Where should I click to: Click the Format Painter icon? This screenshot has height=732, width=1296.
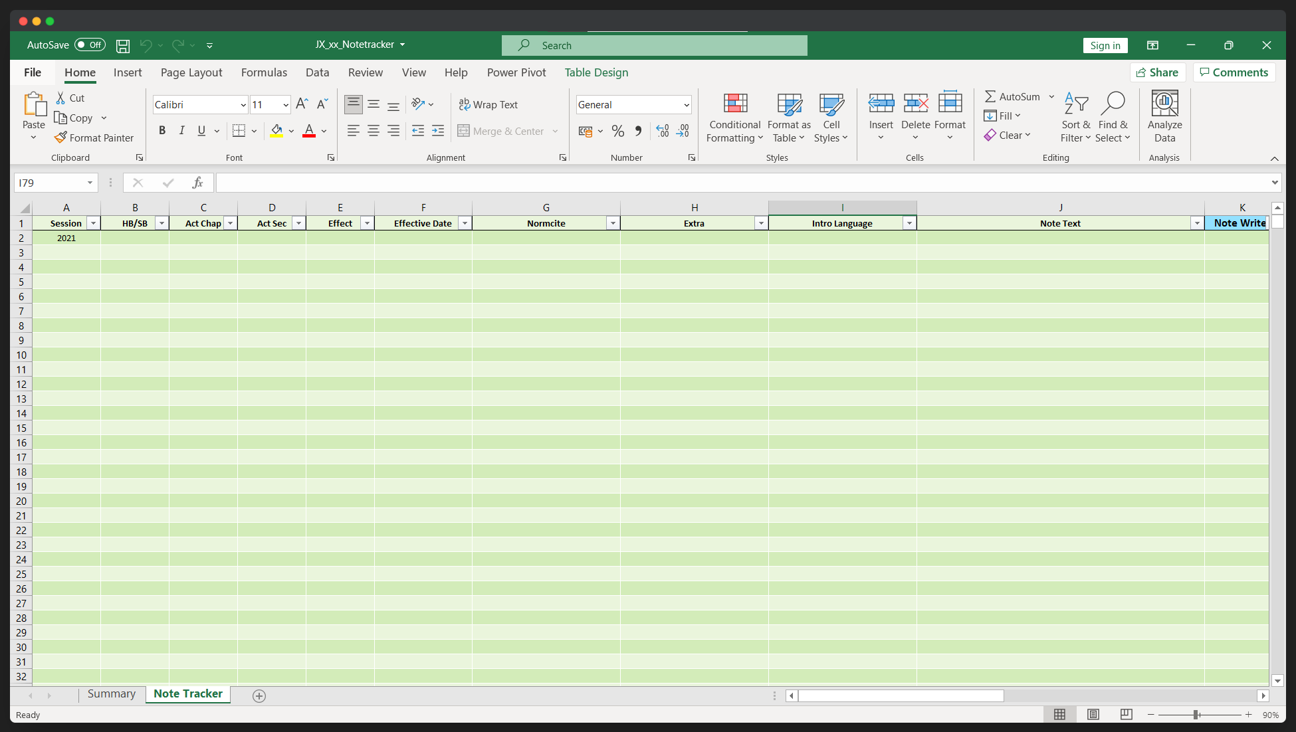pyautogui.click(x=61, y=137)
